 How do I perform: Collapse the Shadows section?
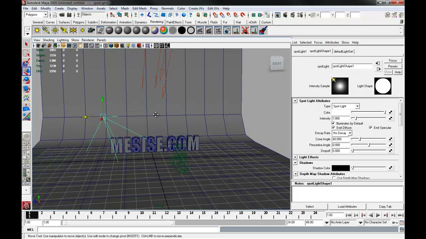(295, 163)
